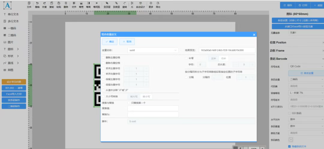
Task: Enable 补零 zero padding checkbox
Action: (186, 59)
